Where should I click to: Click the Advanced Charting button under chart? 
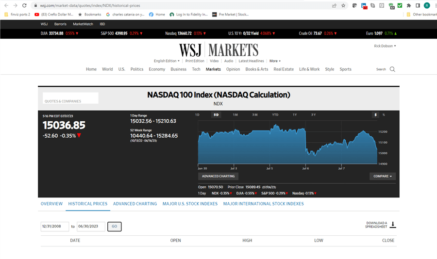coord(218,176)
